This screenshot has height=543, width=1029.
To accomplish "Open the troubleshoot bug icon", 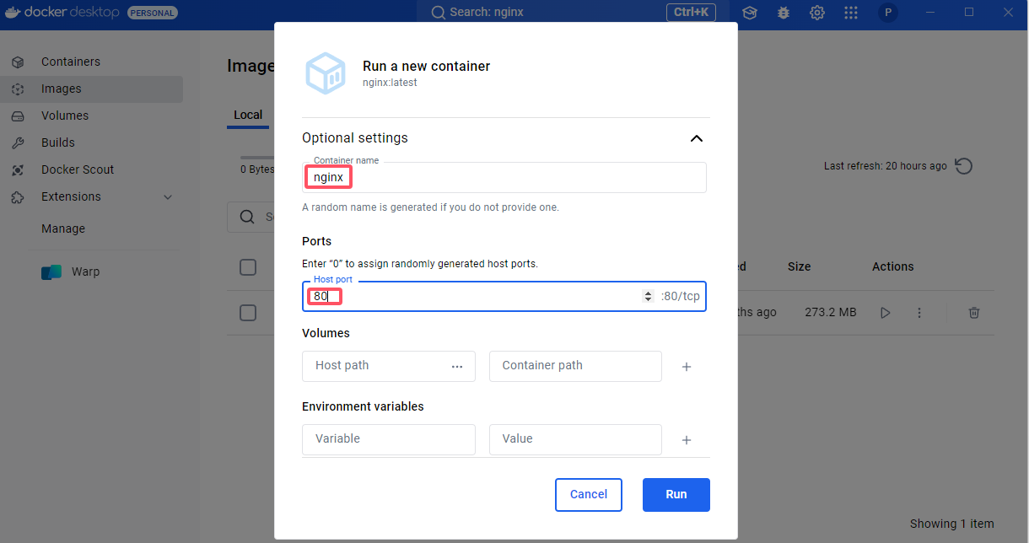I will pos(784,13).
